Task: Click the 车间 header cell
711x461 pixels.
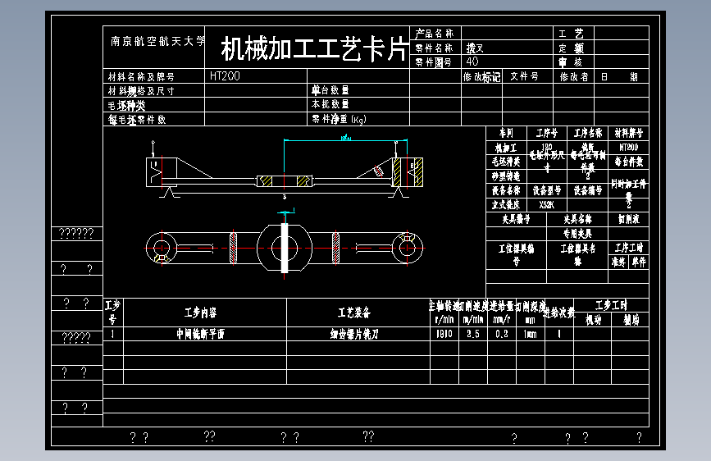Action: (506, 133)
